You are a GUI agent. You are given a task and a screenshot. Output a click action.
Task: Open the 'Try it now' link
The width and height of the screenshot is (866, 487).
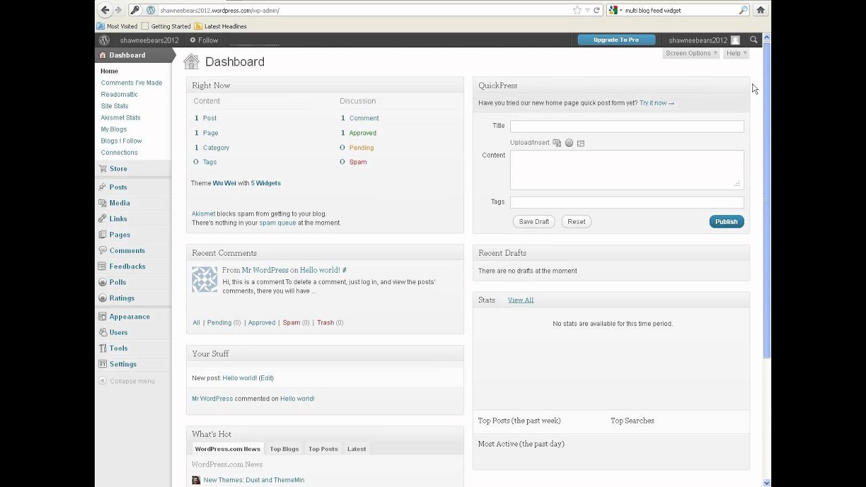657,103
